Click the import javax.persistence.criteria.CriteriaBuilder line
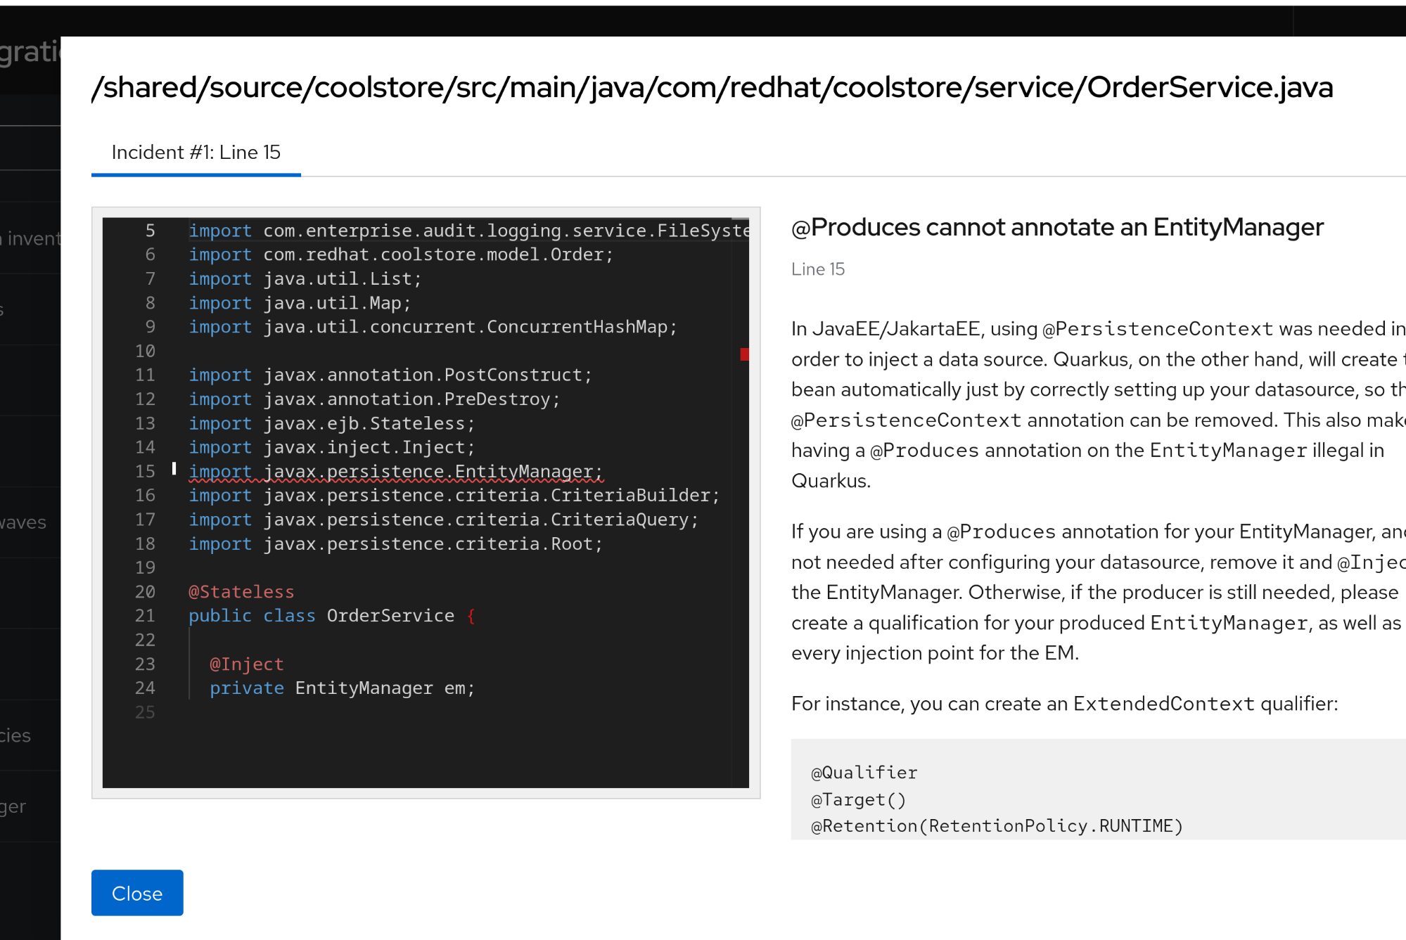This screenshot has height=940, width=1406. tap(454, 496)
